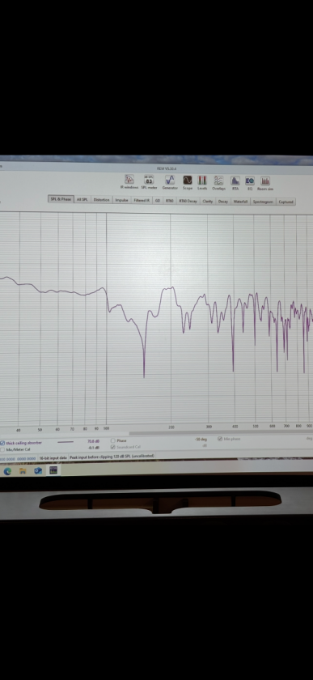
Task: Select the Distortion tab
Action: [101, 200]
